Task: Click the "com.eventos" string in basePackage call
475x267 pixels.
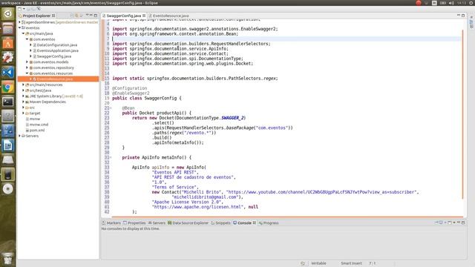Action: tap(272, 128)
